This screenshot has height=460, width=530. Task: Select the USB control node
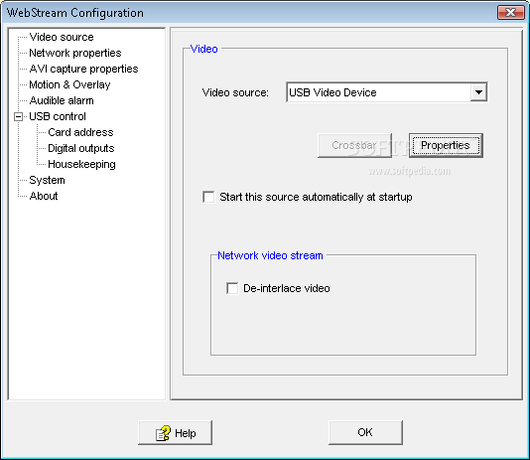click(x=58, y=116)
